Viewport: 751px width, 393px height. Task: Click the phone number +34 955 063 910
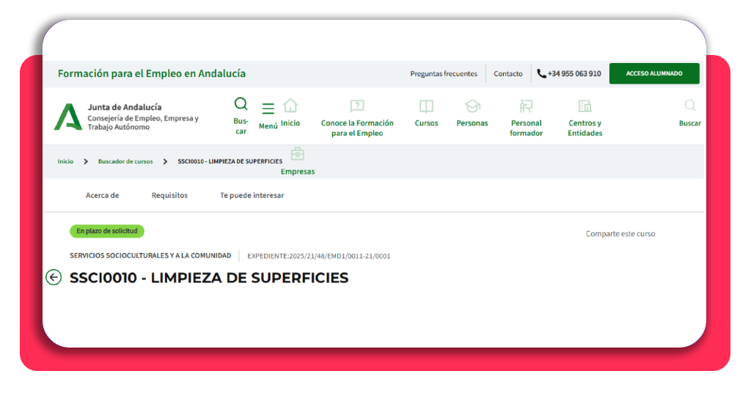[574, 74]
